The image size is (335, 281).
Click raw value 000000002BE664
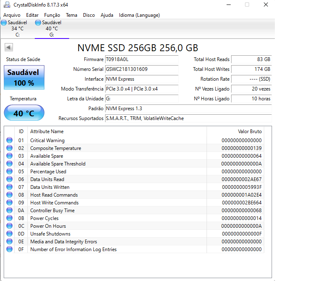[242, 203]
